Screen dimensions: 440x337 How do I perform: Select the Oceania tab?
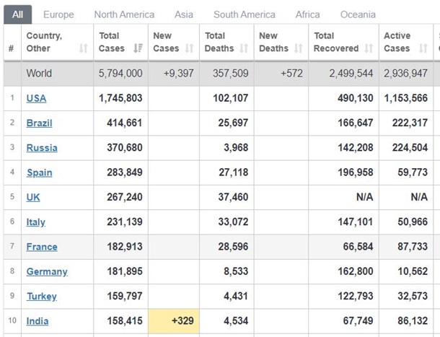click(358, 14)
